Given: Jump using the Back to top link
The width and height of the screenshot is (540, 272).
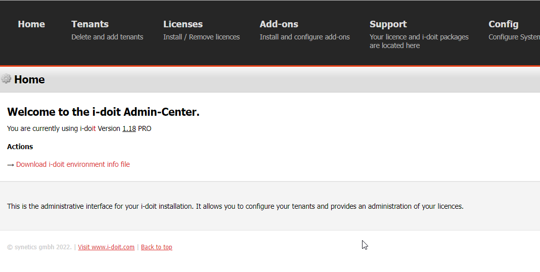Looking at the screenshot, I should 156,247.
